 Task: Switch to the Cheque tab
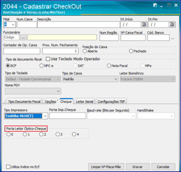pyautogui.click(x=66, y=102)
